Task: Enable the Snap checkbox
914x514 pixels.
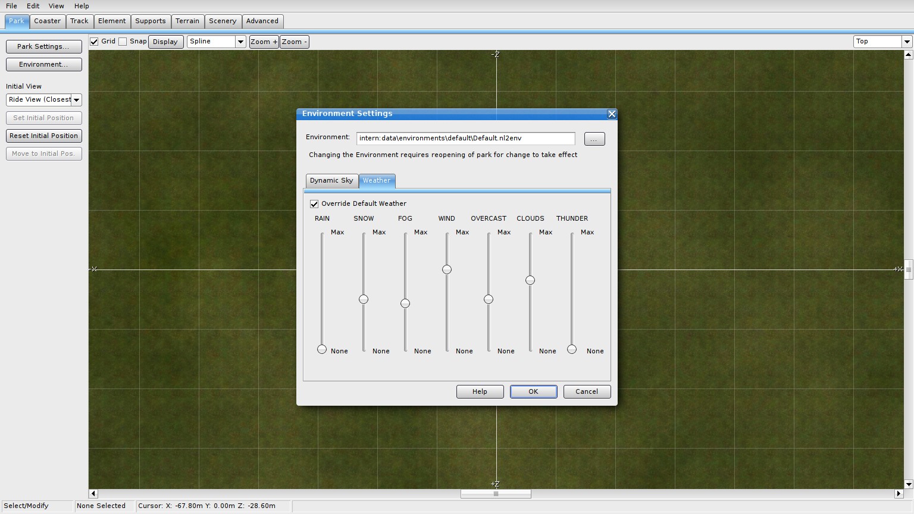Action: click(123, 42)
